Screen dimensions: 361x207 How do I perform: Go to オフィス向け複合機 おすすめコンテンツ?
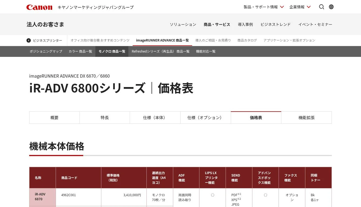coord(100,40)
